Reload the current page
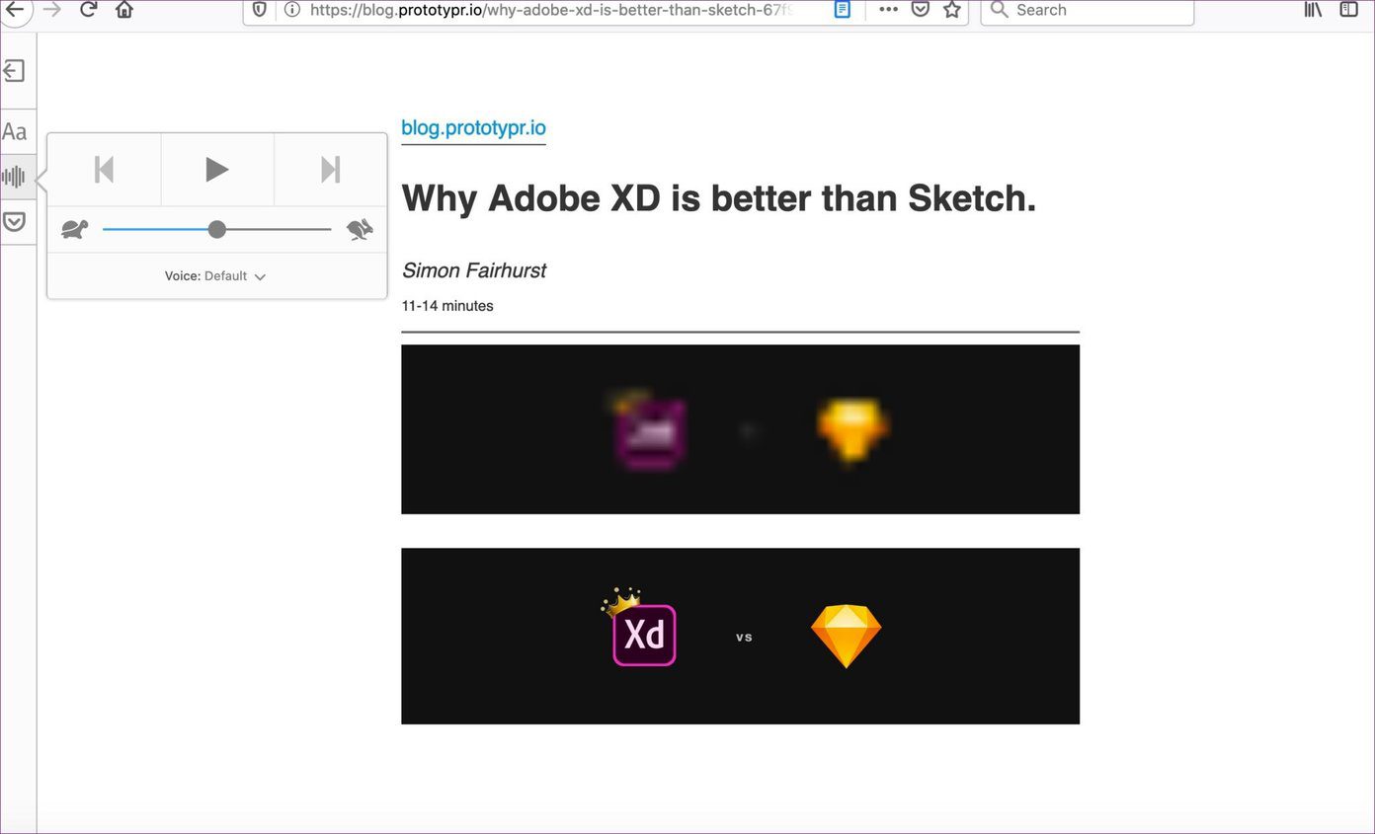 pyautogui.click(x=88, y=10)
